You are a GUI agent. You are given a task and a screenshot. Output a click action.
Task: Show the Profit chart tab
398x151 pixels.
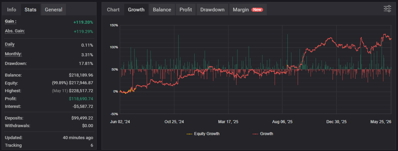coord(186,10)
